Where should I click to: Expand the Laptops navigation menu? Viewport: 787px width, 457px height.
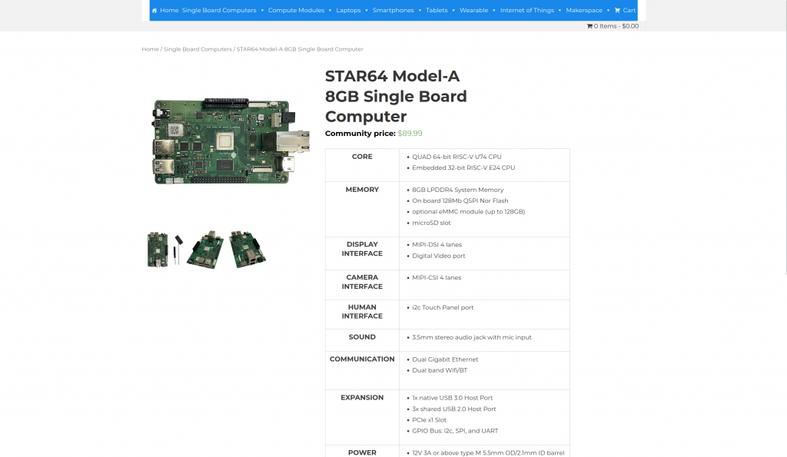click(x=348, y=11)
